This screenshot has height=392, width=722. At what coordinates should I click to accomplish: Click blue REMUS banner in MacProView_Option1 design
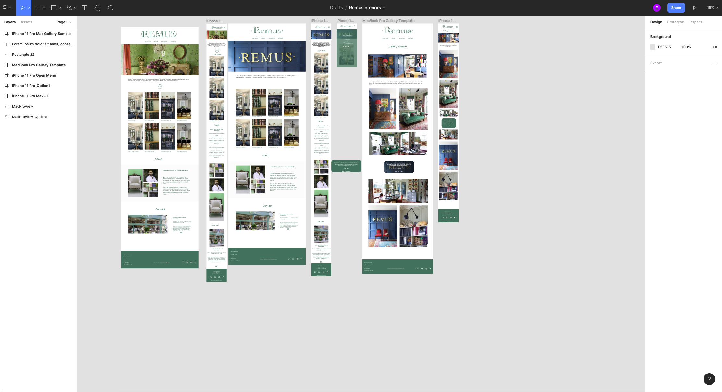[267, 56]
